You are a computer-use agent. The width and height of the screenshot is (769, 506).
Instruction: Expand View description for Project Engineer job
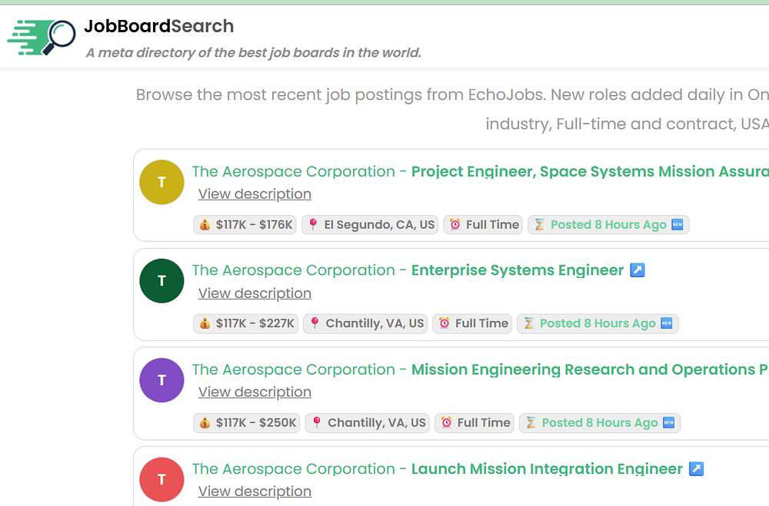[255, 194]
